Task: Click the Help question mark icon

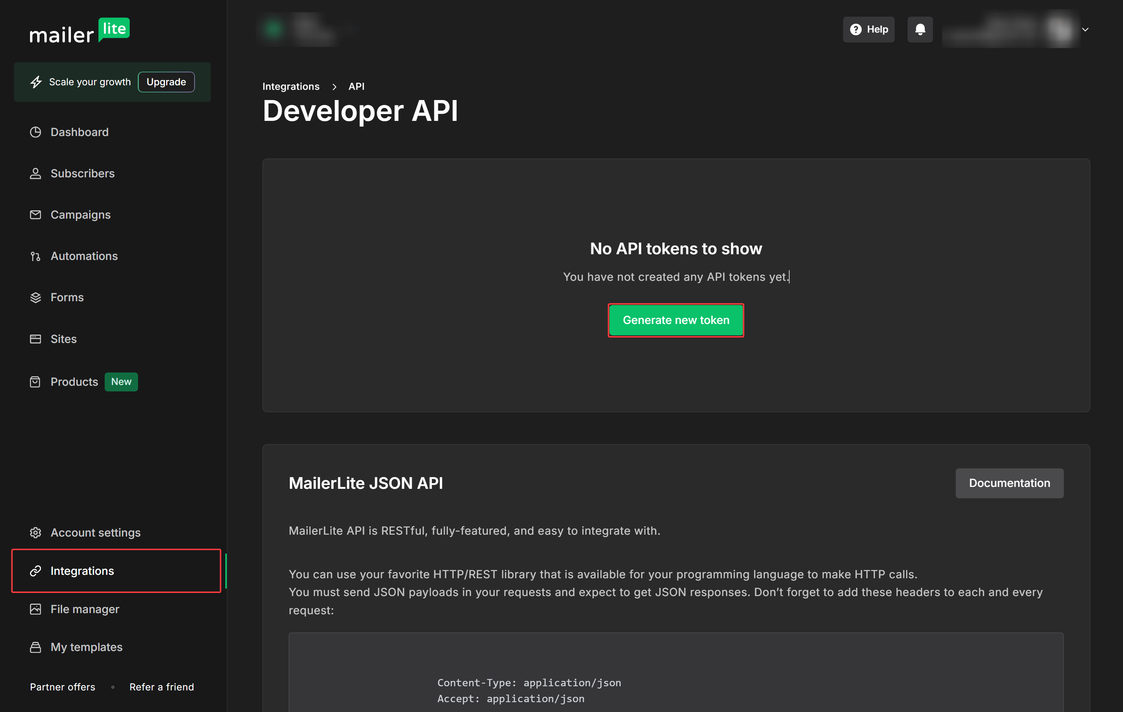Action: [x=856, y=30]
